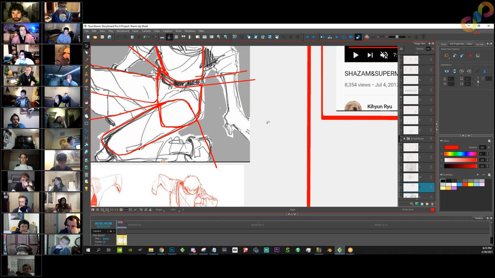
Task: Click the yellow panel thumbnail in timeline
Action: click(122, 240)
